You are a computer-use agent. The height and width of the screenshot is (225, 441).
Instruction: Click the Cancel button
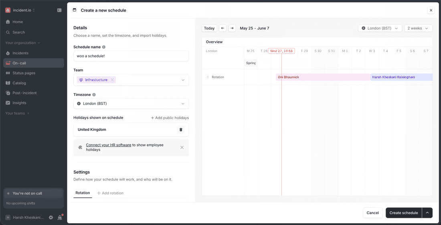pos(373,213)
